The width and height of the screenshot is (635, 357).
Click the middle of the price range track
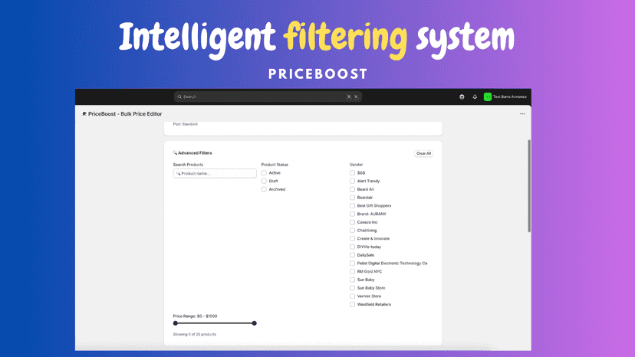click(215, 323)
